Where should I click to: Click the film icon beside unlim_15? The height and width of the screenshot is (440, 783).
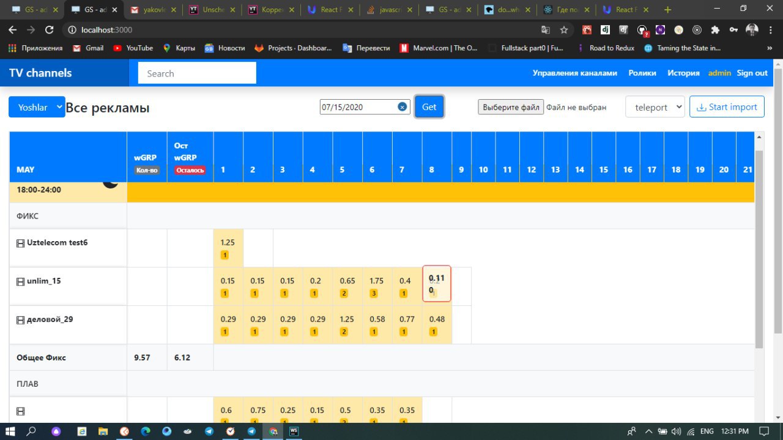pyautogui.click(x=20, y=282)
